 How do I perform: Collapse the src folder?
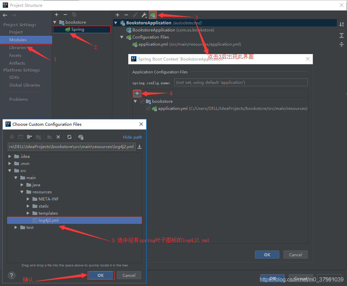click(x=10, y=171)
